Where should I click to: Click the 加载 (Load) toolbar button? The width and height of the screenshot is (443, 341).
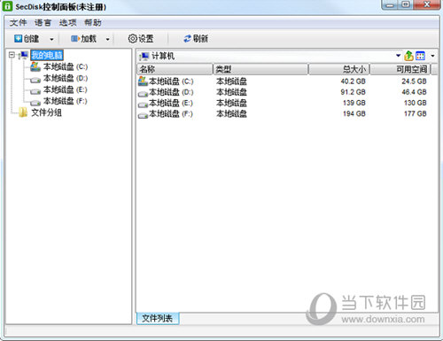pos(83,39)
